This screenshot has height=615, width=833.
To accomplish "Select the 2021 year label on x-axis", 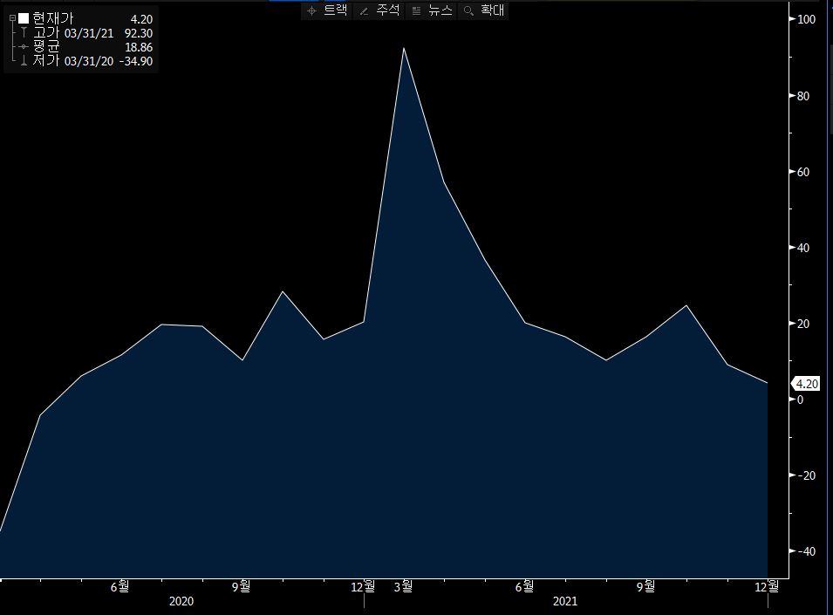I will 564,601.
